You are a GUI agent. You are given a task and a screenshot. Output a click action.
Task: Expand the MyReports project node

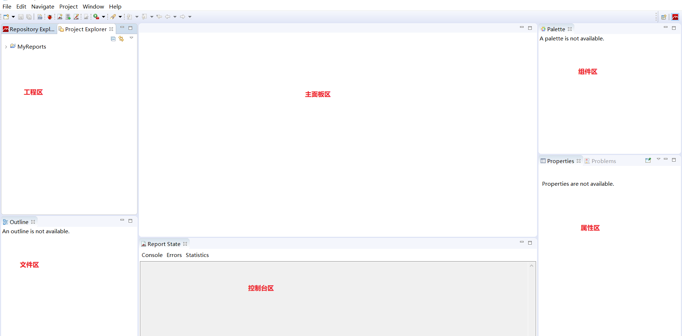click(x=6, y=47)
